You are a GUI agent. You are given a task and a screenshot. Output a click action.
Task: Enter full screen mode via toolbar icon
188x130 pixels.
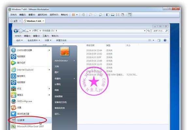click(117, 15)
